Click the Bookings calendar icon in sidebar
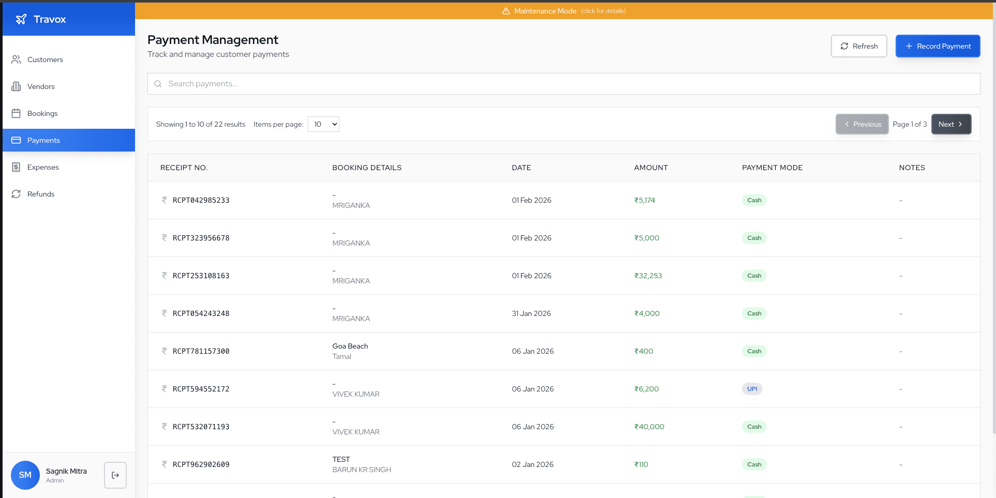The image size is (996, 498). 16,113
